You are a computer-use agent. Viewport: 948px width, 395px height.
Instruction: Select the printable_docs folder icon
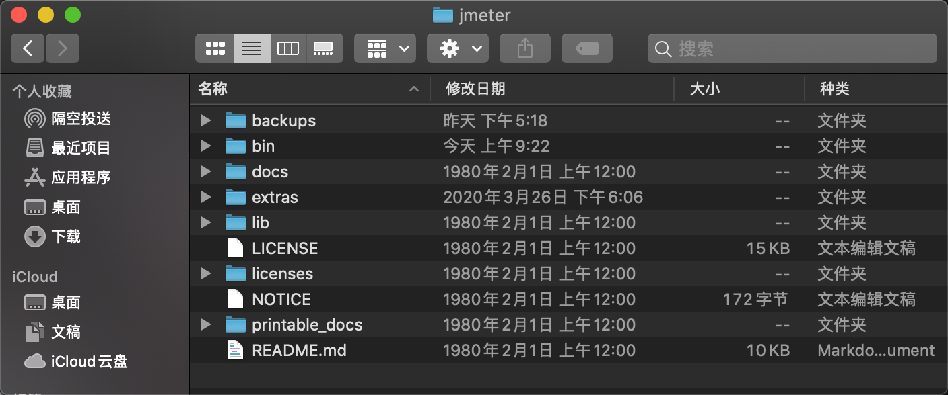pos(235,325)
